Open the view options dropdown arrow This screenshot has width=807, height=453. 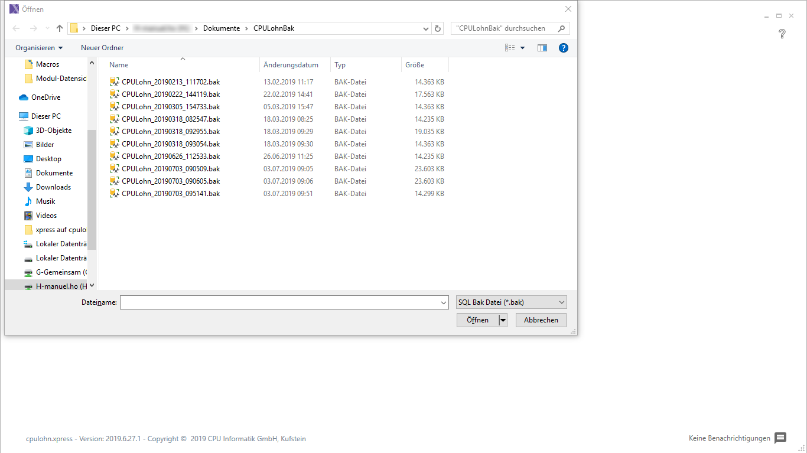pos(522,48)
